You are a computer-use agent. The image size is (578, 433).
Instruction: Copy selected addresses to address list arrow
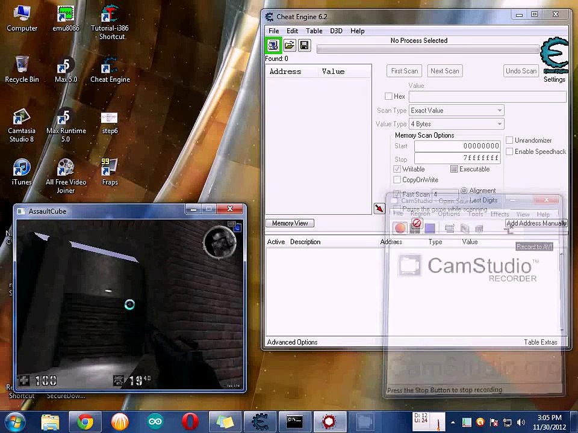tap(379, 209)
